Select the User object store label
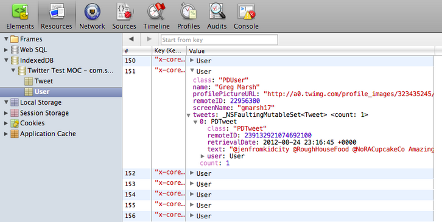This screenshot has width=442, height=222. point(42,92)
